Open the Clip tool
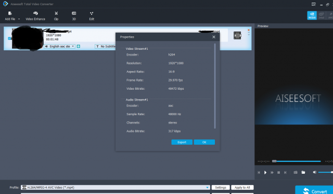Screen dimensions: 333x194 pos(56,16)
